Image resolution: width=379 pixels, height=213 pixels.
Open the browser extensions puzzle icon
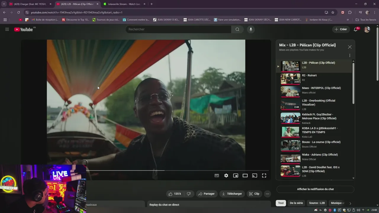tap(350, 12)
